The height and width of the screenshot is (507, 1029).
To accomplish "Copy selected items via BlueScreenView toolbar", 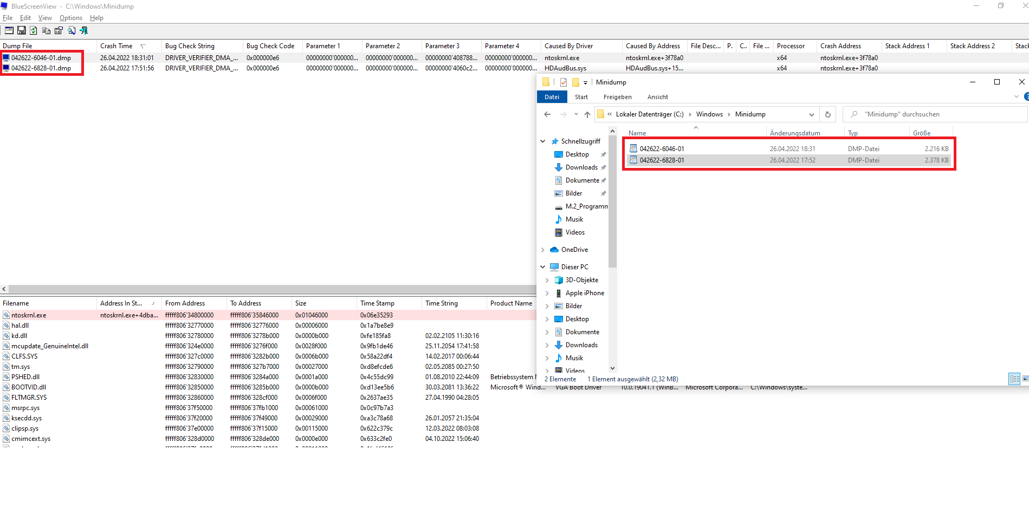I will pyautogui.click(x=46, y=30).
